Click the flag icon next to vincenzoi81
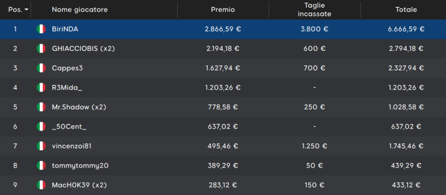The image size is (446, 195). click(x=41, y=146)
